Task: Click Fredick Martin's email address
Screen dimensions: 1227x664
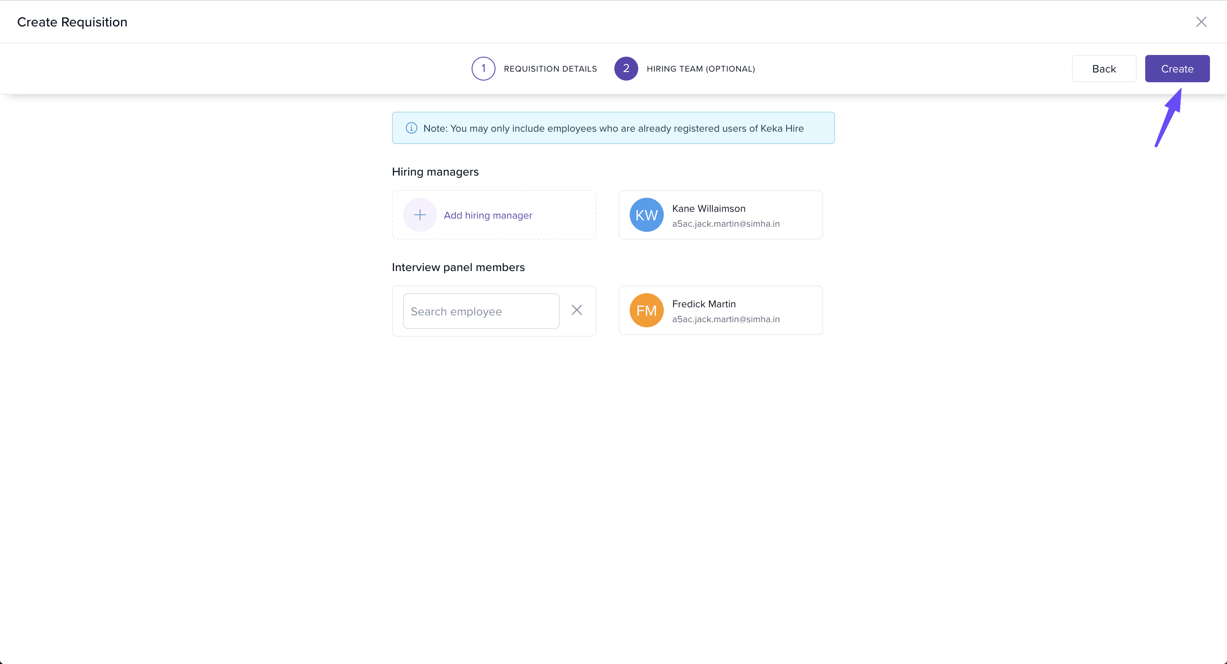Action: tap(726, 319)
